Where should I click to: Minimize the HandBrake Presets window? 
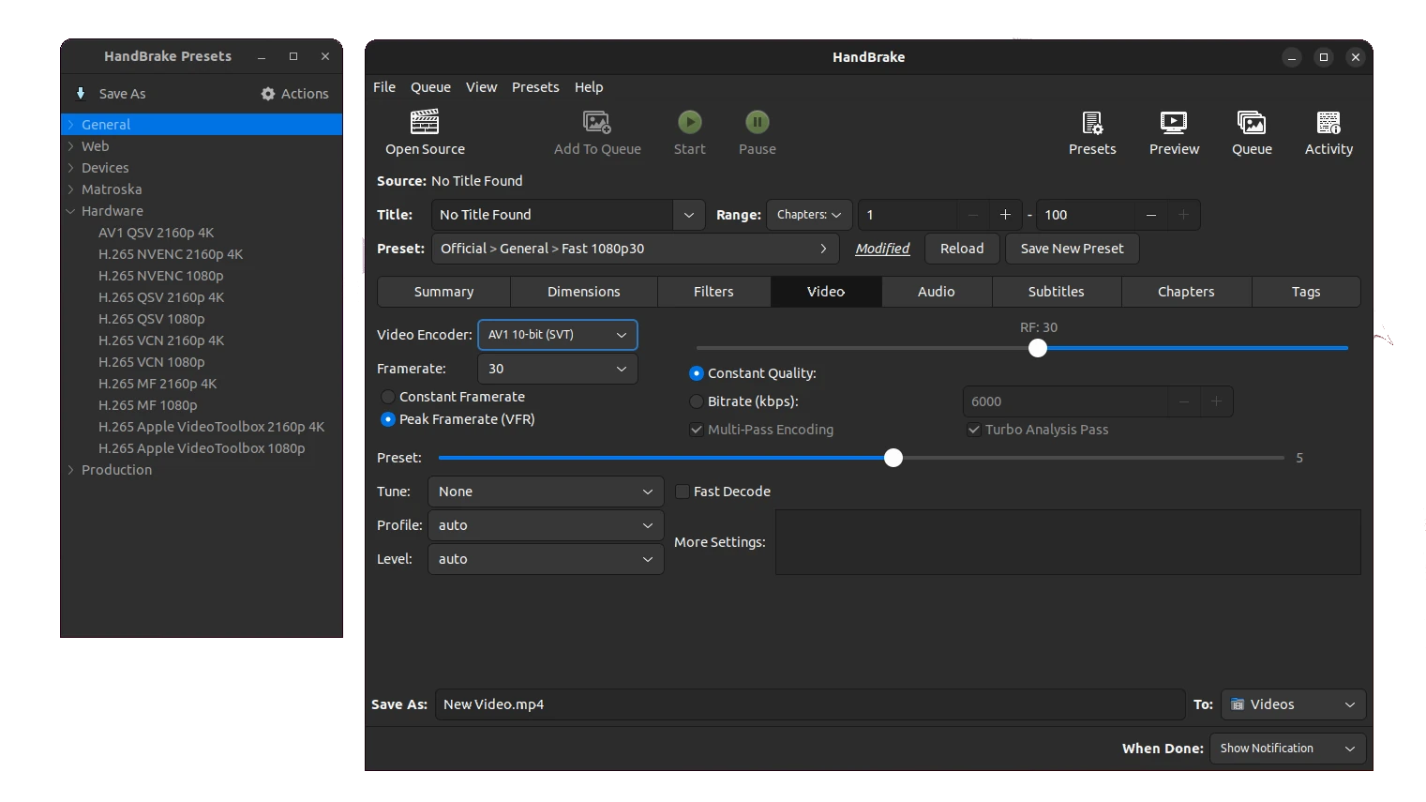click(x=262, y=57)
